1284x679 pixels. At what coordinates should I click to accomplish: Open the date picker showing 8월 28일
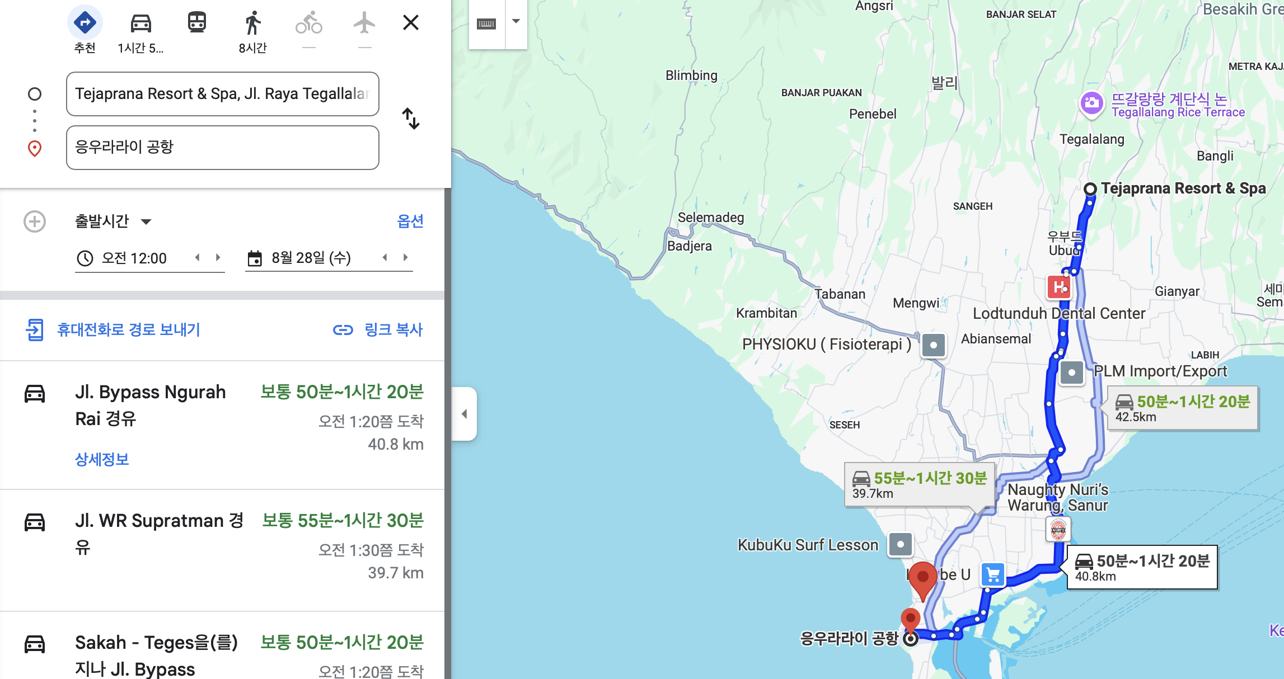tap(311, 258)
